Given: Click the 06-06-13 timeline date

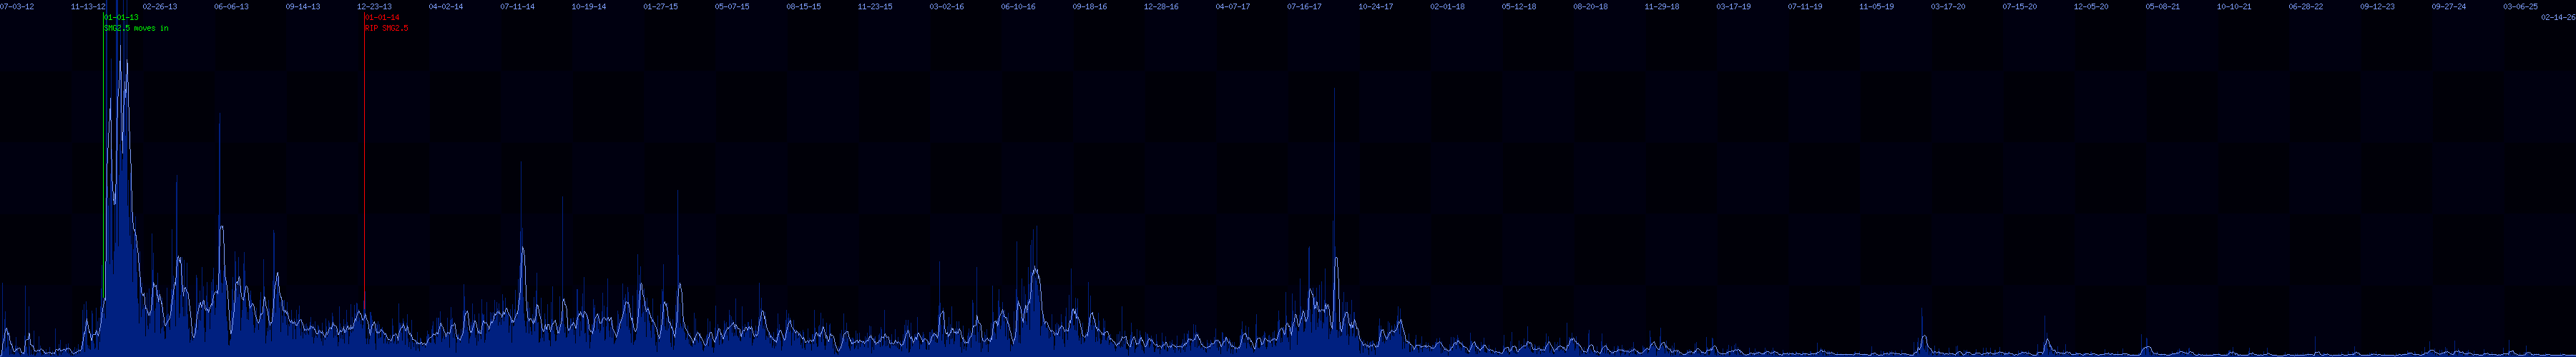Looking at the screenshot, I should coord(231,6).
